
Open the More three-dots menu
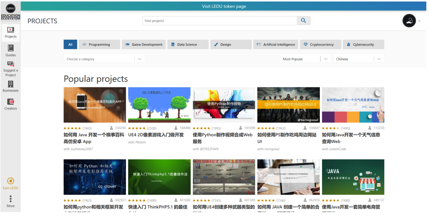10,199
